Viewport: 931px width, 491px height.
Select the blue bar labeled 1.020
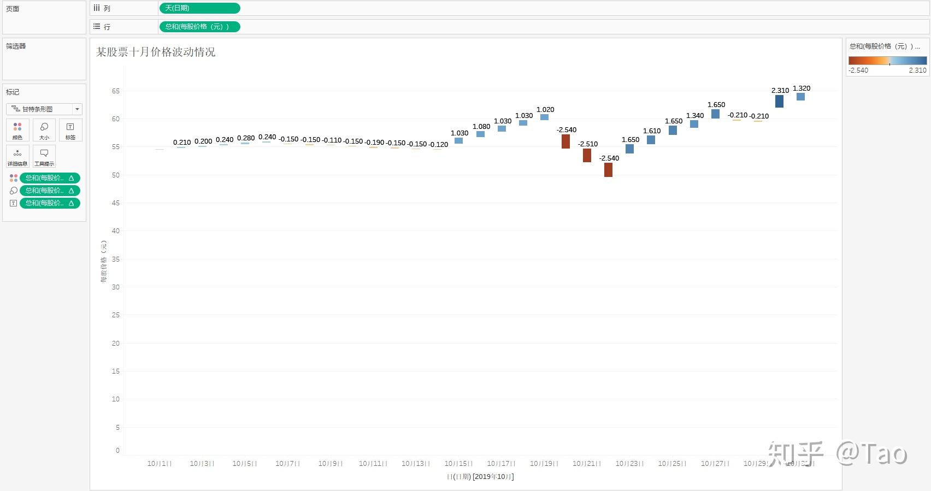[544, 117]
